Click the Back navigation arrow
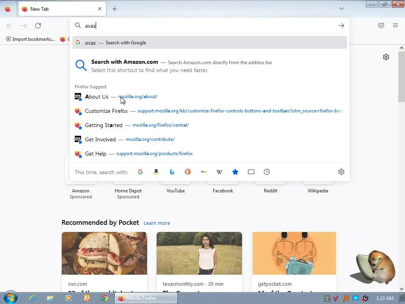 point(9,26)
